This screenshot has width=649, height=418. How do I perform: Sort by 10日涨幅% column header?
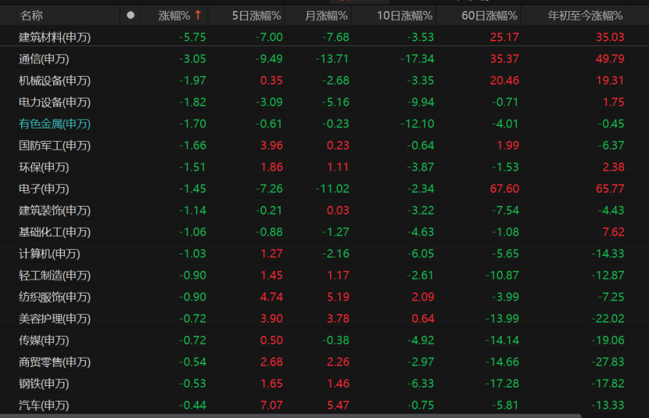pos(404,16)
